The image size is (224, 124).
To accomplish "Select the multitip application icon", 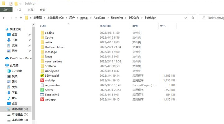I will click(42, 80).
